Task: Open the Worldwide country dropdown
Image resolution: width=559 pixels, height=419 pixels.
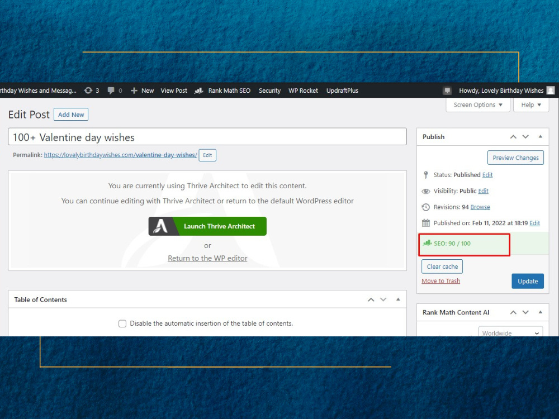Action: [x=510, y=332]
